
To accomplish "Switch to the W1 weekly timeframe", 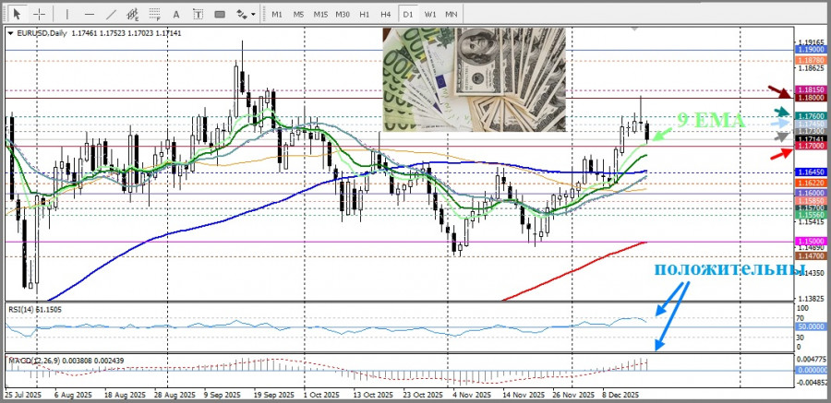I will (430, 14).
